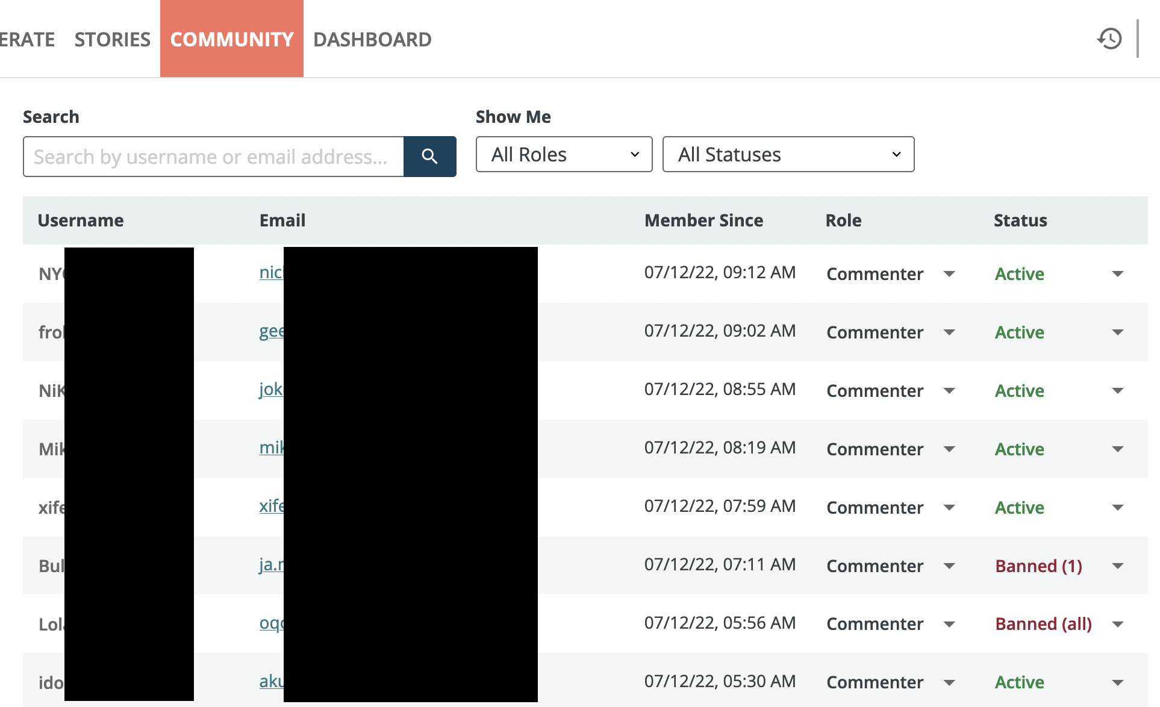Click email link starting with 'jok'

pos(270,389)
